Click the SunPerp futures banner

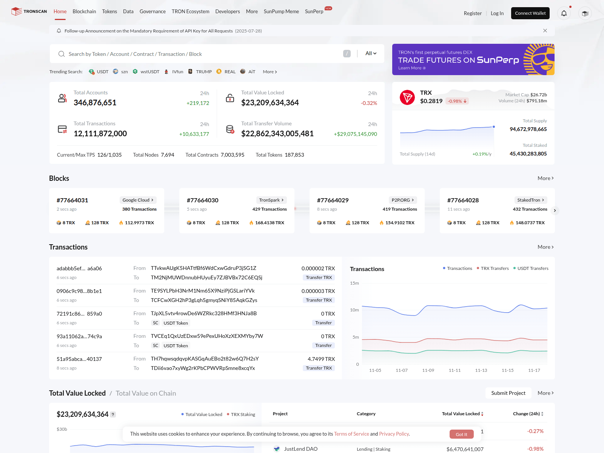click(473, 59)
